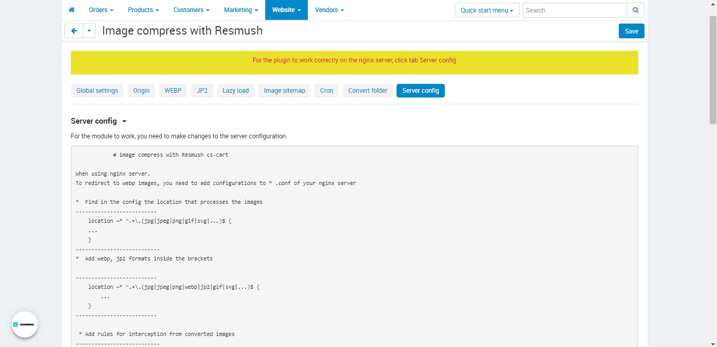Open the caret menu beside back arrow
Screen dimensions: 717x347
point(89,31)
